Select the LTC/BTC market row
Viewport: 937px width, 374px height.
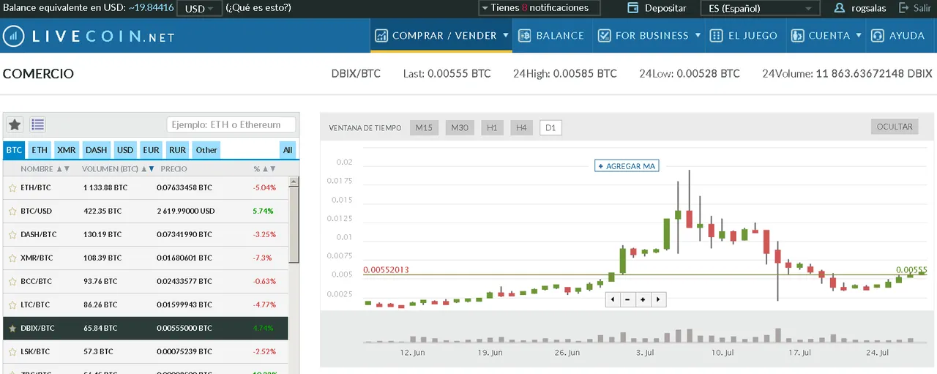(146, 305)
